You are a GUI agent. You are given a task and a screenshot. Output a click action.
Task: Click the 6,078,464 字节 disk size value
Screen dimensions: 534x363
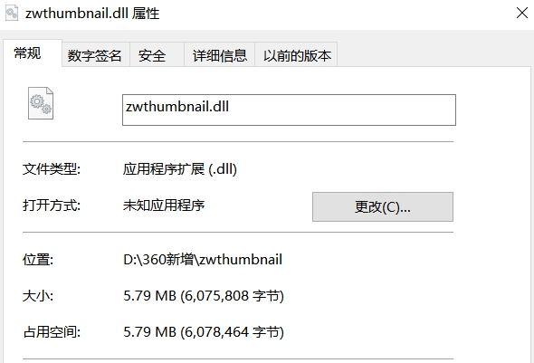pos(232,331)
